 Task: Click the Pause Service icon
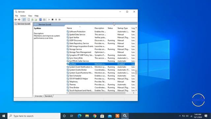(56, 20)
